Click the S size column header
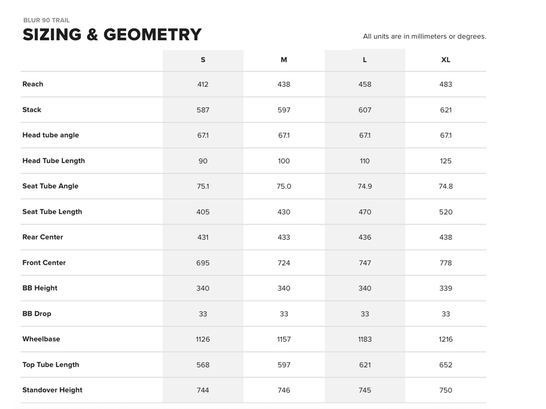This screenshot has height=409, width=546. click(203, 60)
